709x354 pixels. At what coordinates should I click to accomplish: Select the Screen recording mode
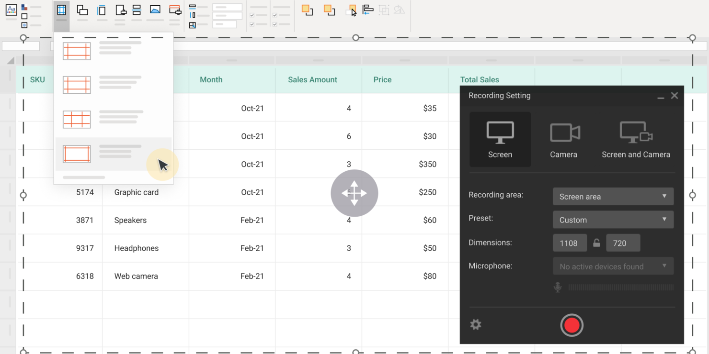(x=500, y=139)
